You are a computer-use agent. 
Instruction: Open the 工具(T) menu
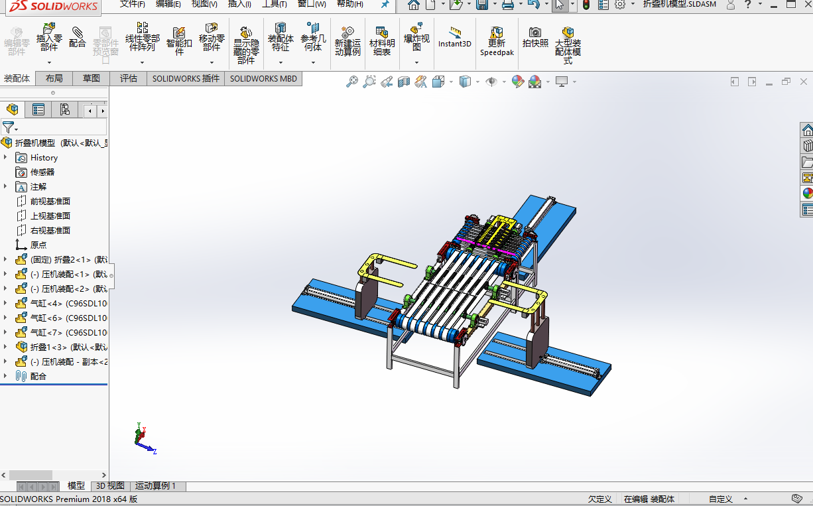(x=274, y=4)
